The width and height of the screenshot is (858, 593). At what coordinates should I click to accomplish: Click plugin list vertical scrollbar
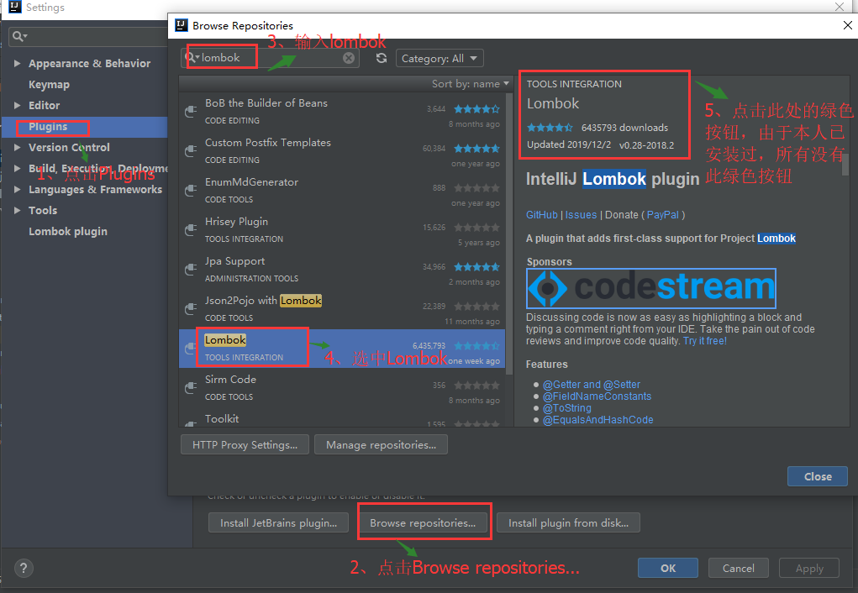click(509, 235)
